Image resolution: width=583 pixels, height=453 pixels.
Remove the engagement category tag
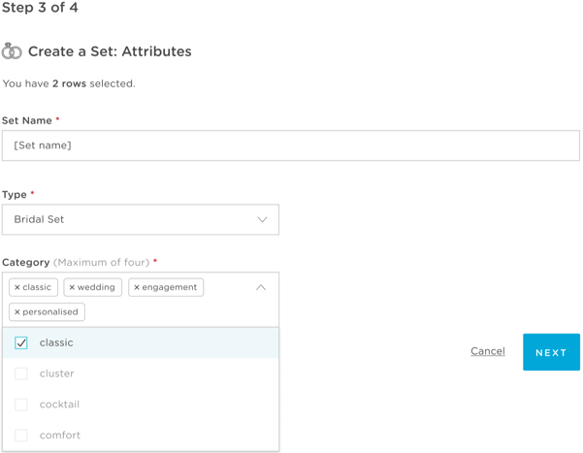coord(137,287)
